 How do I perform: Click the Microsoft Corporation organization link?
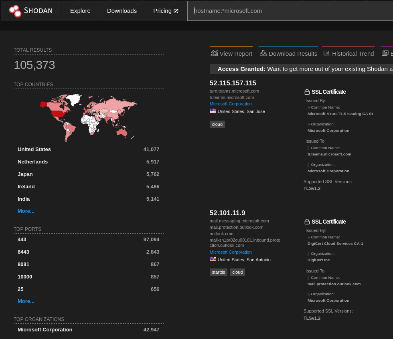click(230, 104)
